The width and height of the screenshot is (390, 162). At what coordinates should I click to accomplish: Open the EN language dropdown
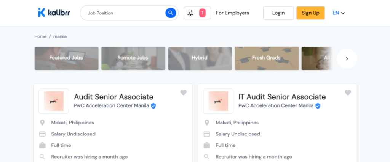tap(339, 13)
